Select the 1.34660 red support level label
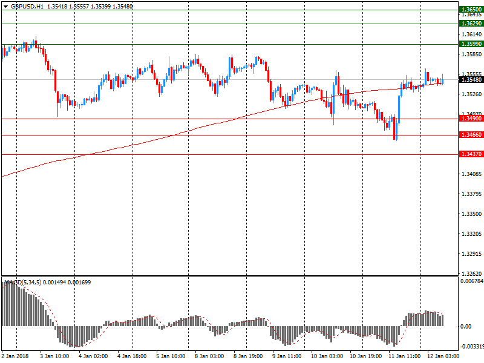The height and width of the screenshot is (363, 484). [471, 135]
